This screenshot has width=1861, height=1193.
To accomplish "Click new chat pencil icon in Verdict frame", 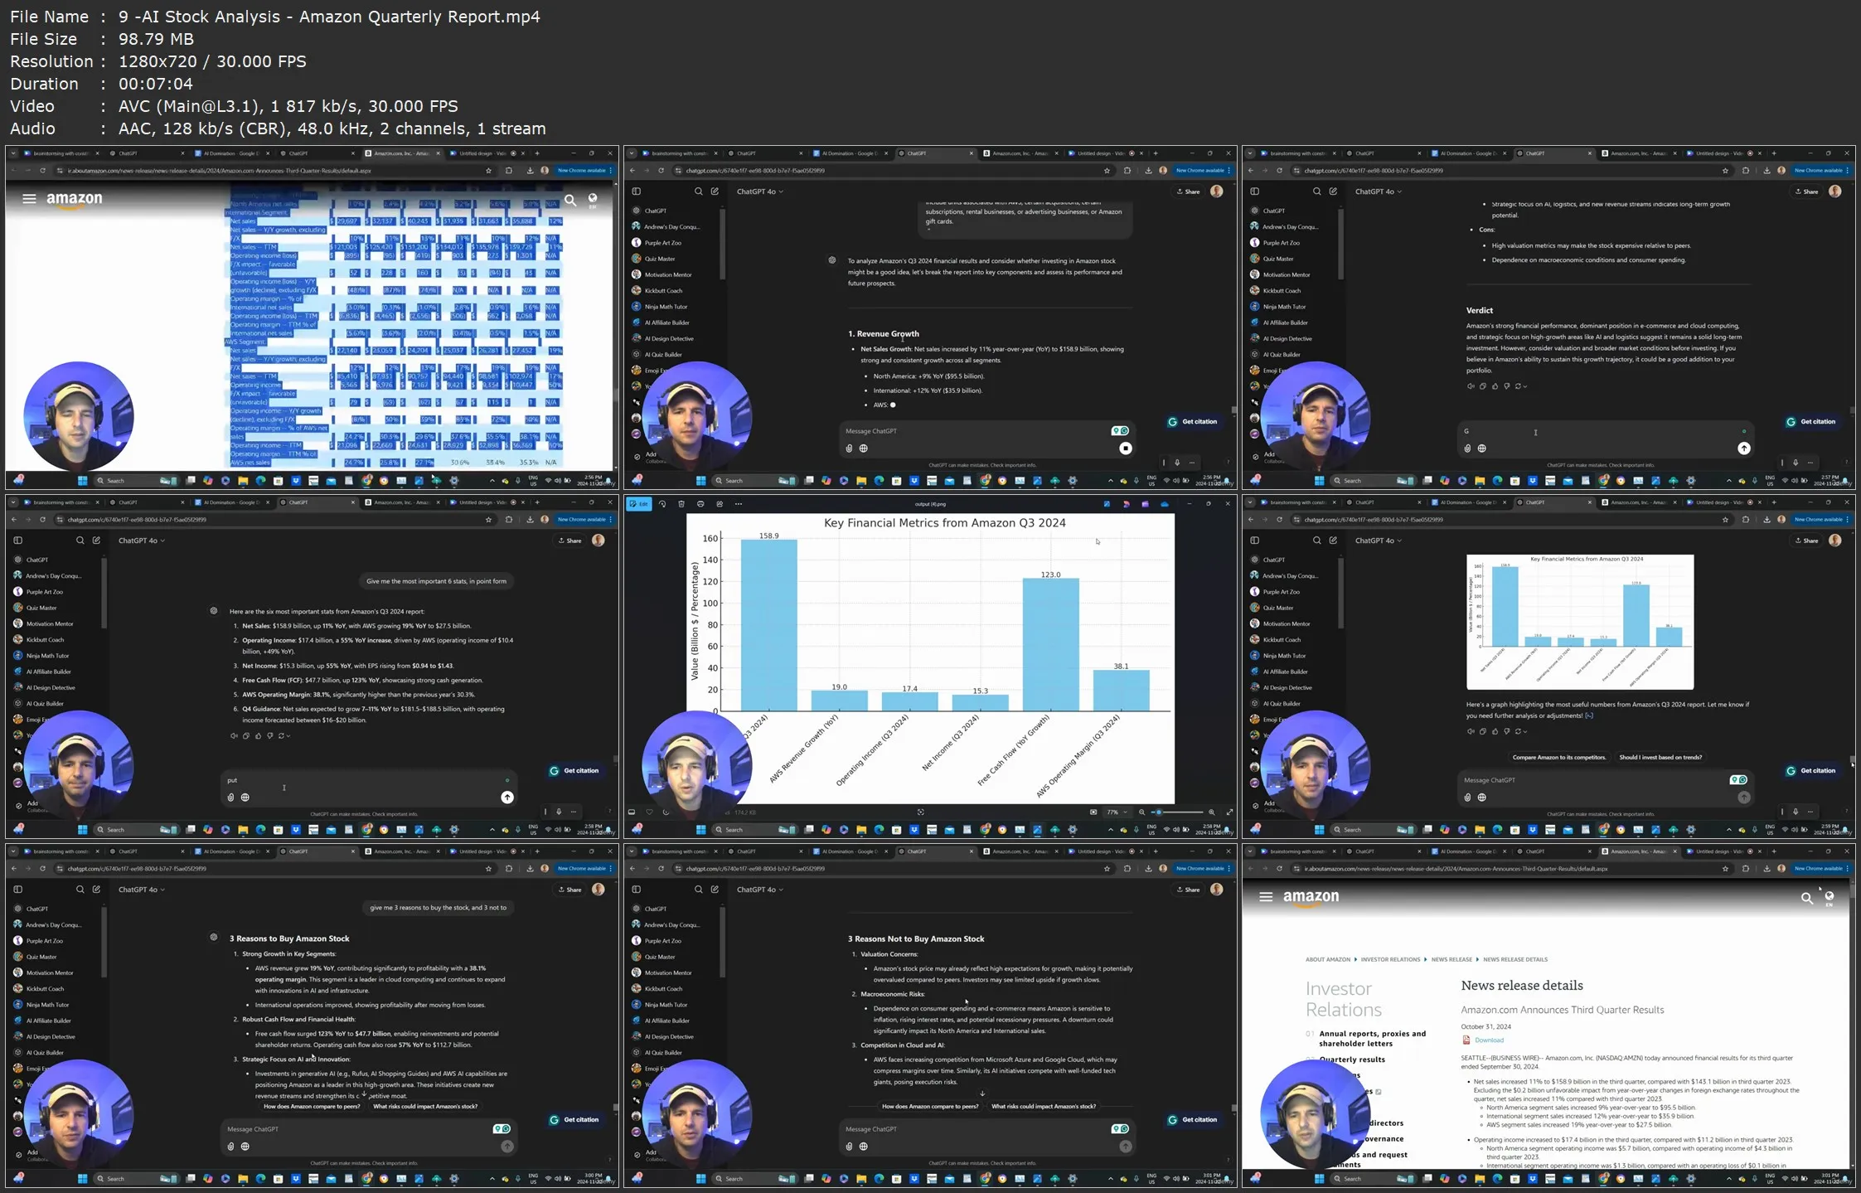I will point(1333,192).
